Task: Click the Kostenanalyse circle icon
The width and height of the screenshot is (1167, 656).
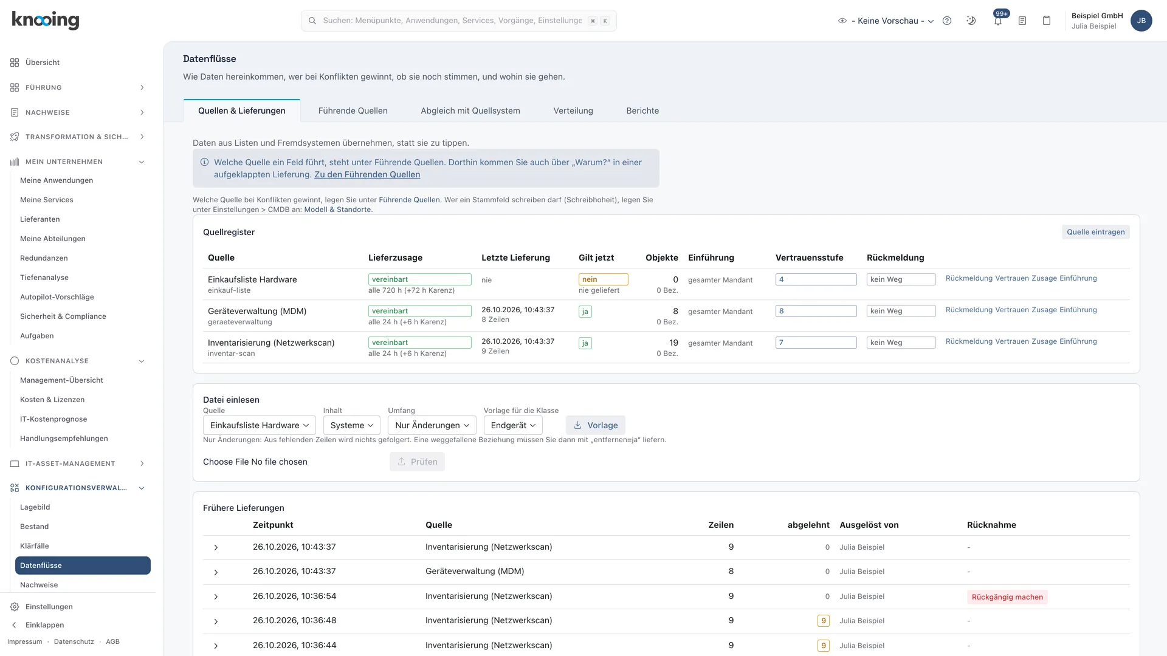Action: click(15, 361)
